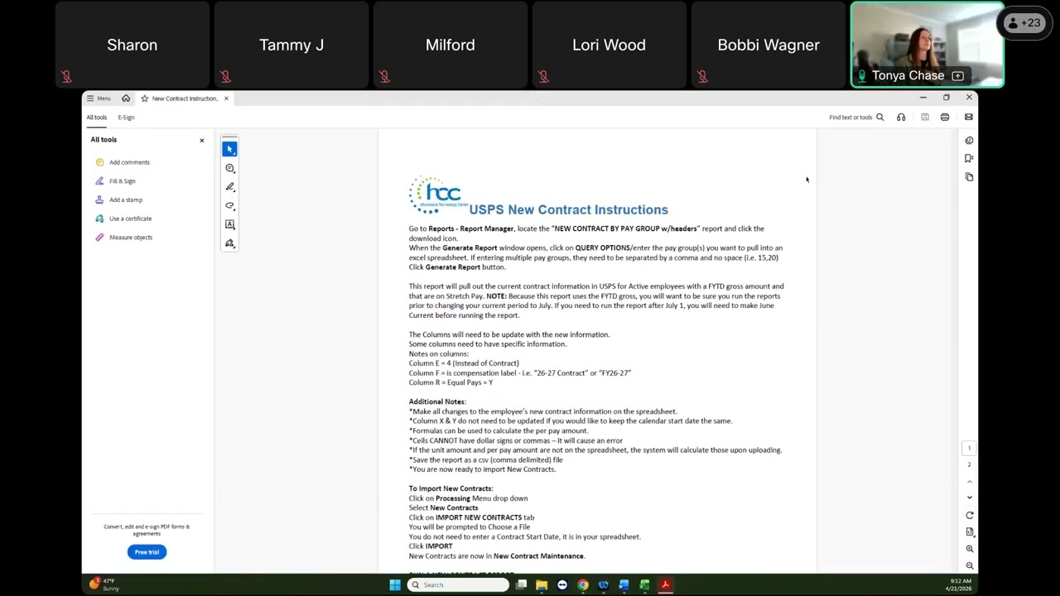
Task: Open the Read Aloud headphones icon
Action: (x=901, y=118)
